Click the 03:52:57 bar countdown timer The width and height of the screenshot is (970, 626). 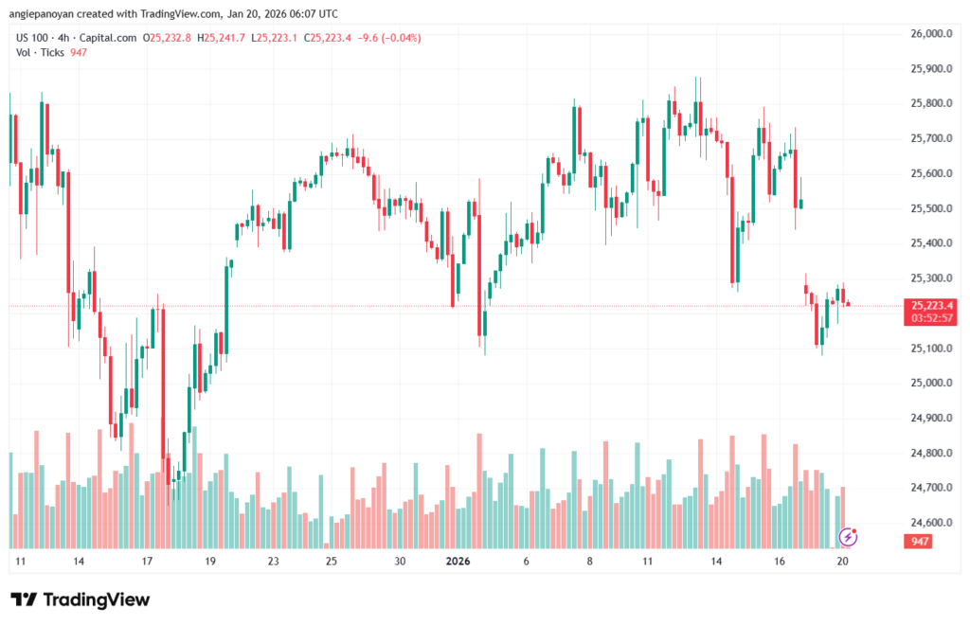[x=929, y=318]
